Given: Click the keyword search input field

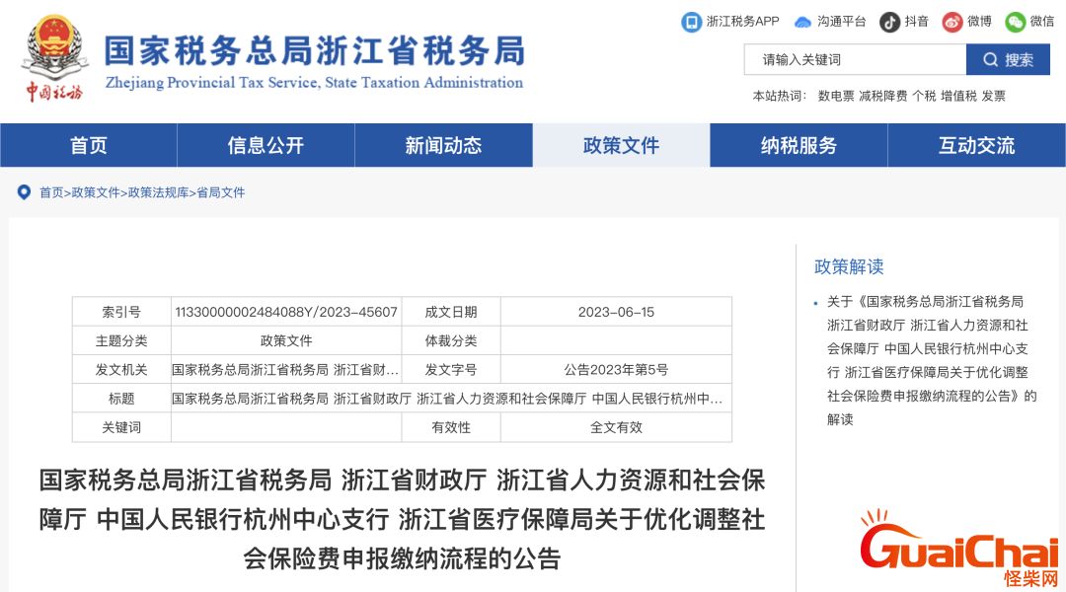Looking at the screenshot, I should click(x=854, y=60).
